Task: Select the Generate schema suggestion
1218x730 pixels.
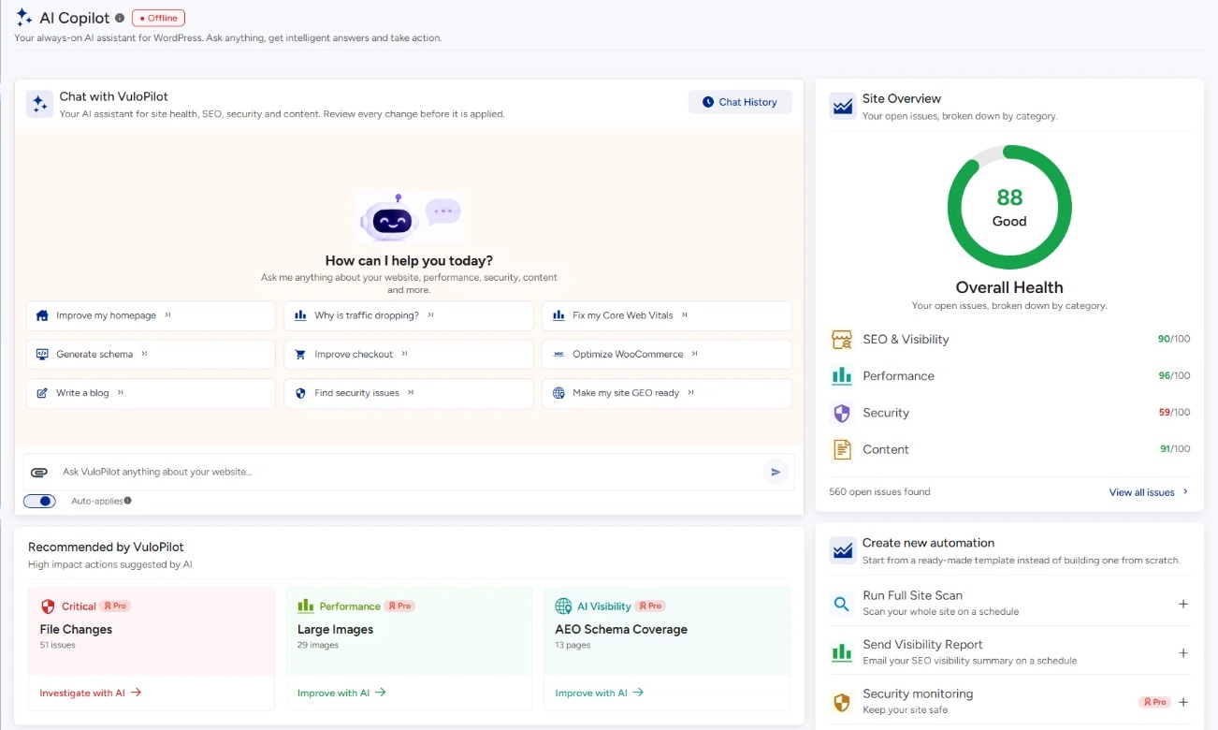Action: (151, 355)
